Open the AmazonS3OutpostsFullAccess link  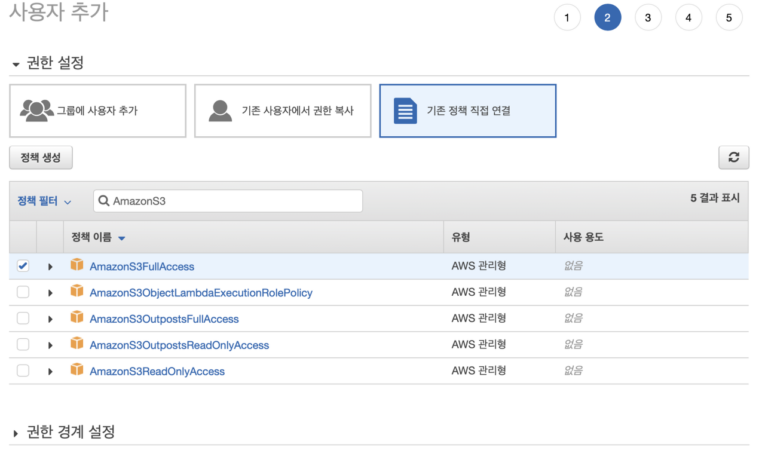coord(164,319)
